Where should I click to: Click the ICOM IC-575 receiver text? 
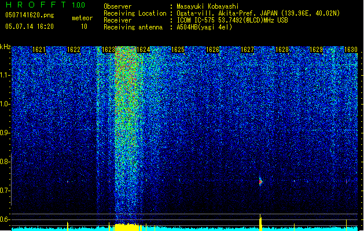click(x=232, y=20)
